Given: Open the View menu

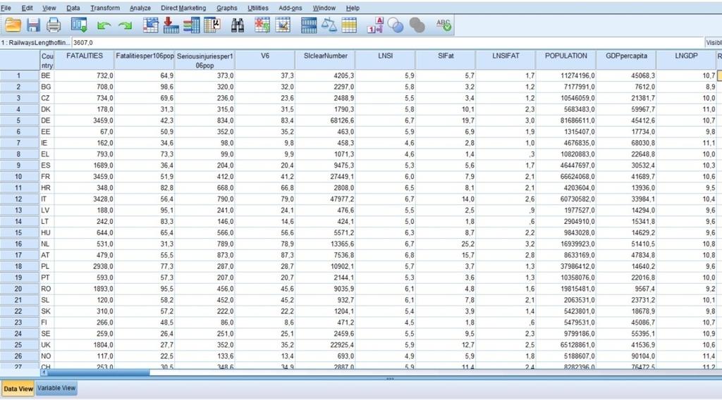Looking at the screenshot, I should pos(49,8).
